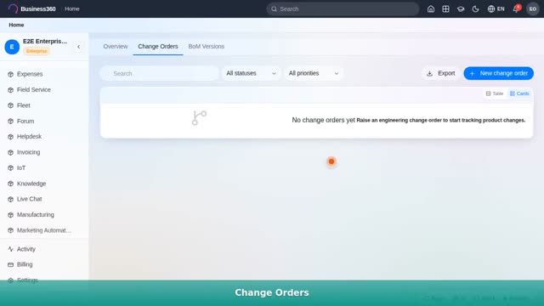Screen dimensions: 544x306
Task: Click New change order button
Action: tap(499, 74)
